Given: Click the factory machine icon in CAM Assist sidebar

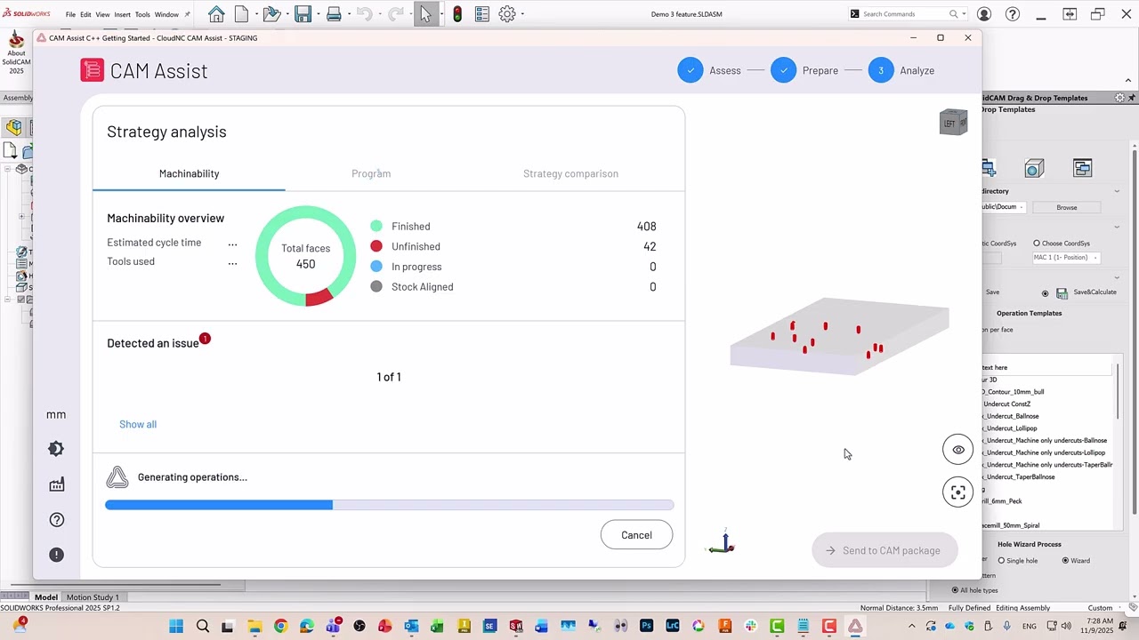Looking at the screenshot, I should pyautogui.click(x=57, y=484).
